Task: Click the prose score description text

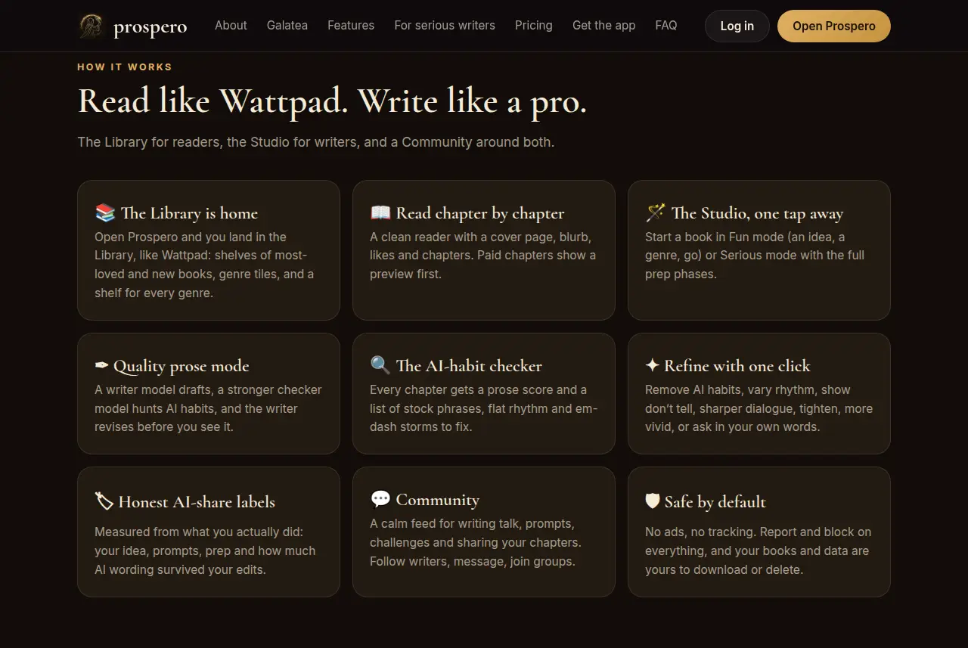Action: [x=484, y=408]
